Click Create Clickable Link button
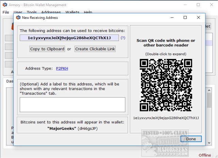The image size is (218, 158). tap(95, 49)
